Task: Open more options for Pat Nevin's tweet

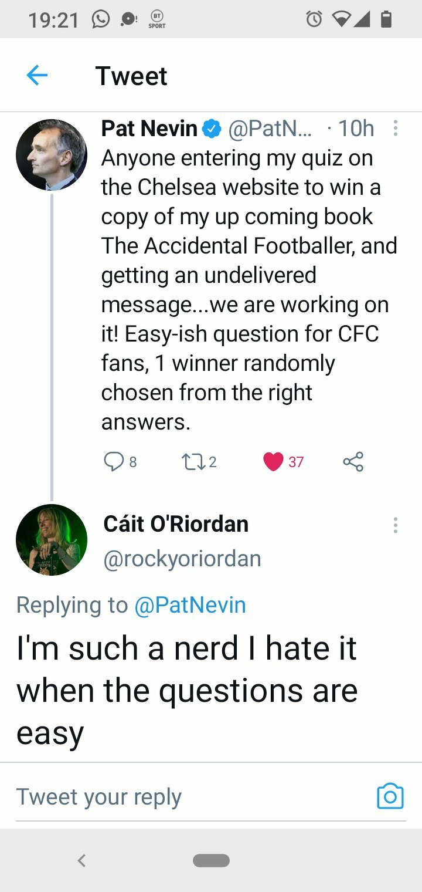Action: (396, 129)
